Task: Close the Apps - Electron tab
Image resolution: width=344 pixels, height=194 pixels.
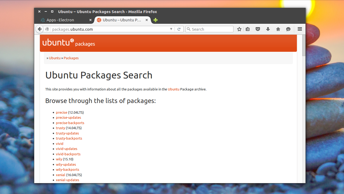Action: coord(90,20)
